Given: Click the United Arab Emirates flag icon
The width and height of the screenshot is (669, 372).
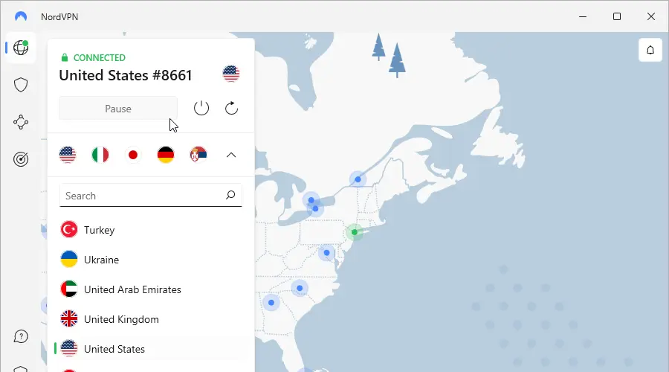Looking at the screenshot, I should 69,289.
